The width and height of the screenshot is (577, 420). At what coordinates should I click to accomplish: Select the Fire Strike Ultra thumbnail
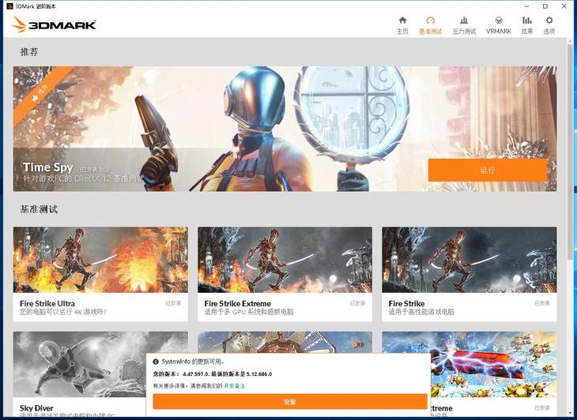click(100, 260)
